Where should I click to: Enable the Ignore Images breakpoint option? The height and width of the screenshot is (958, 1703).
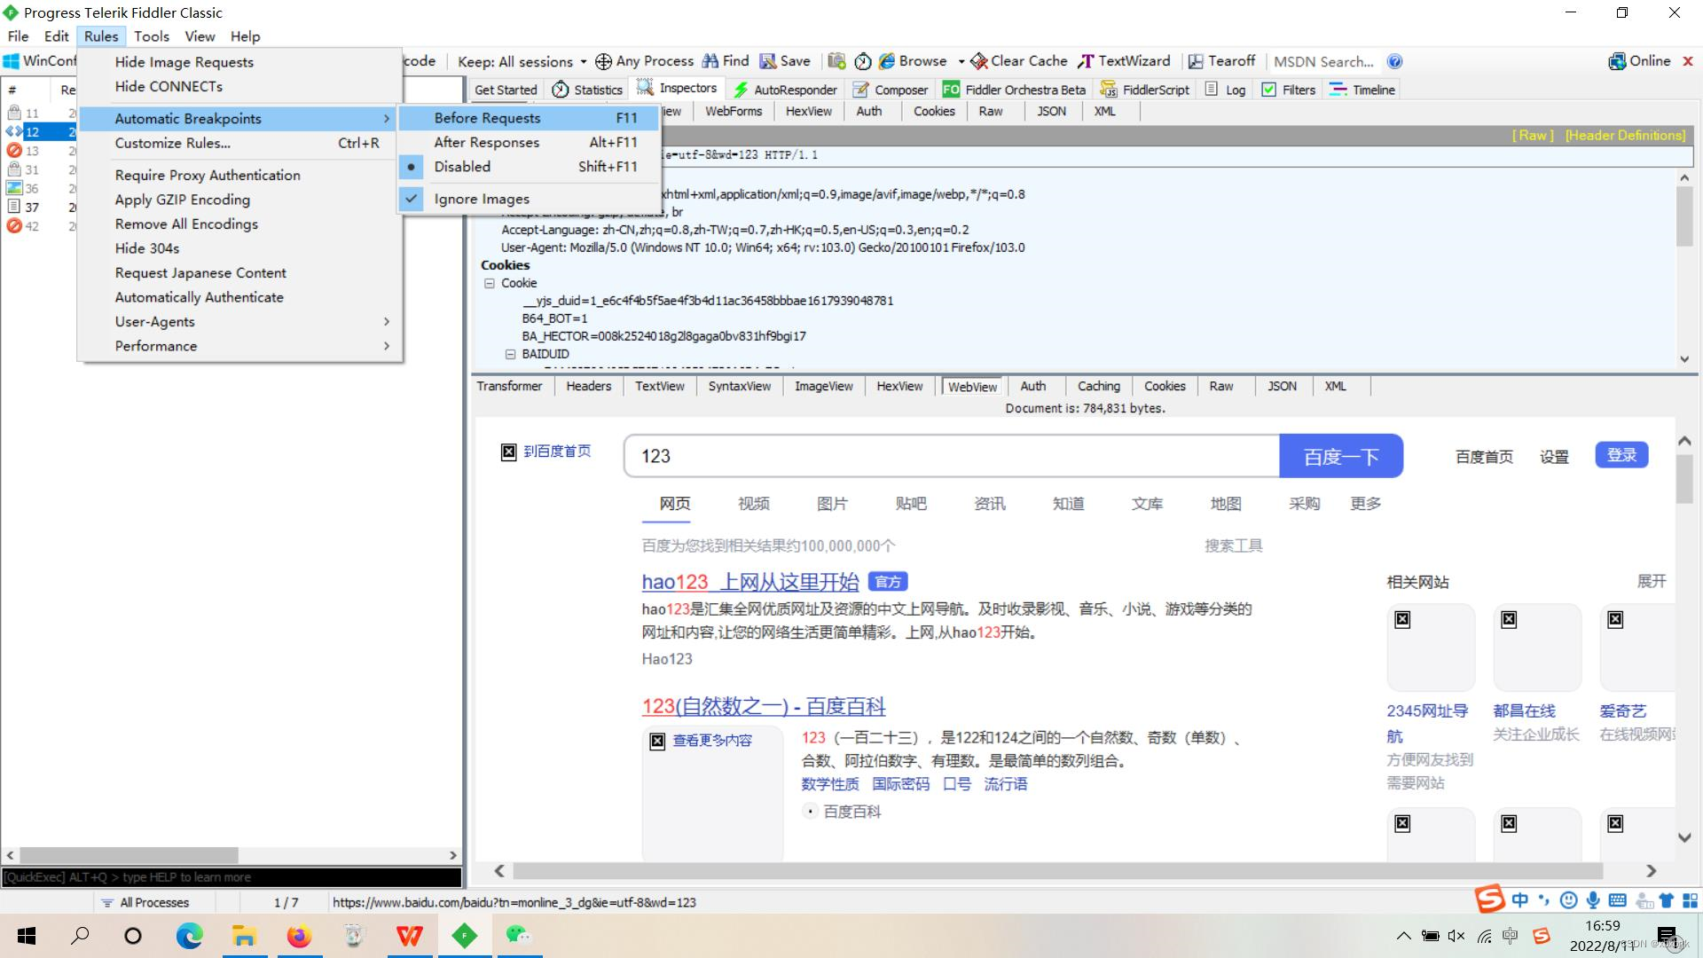click(x=480, y=199)
